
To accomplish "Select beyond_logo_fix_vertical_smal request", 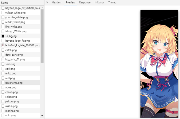I will (20, 8).
